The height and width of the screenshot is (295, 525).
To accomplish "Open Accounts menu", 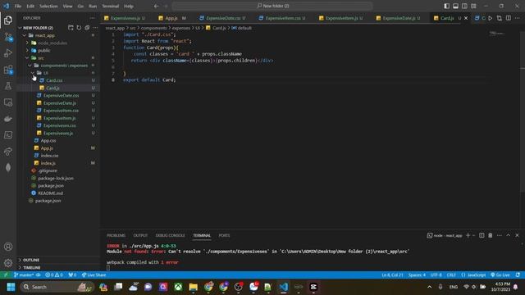I will pos(8,247).
